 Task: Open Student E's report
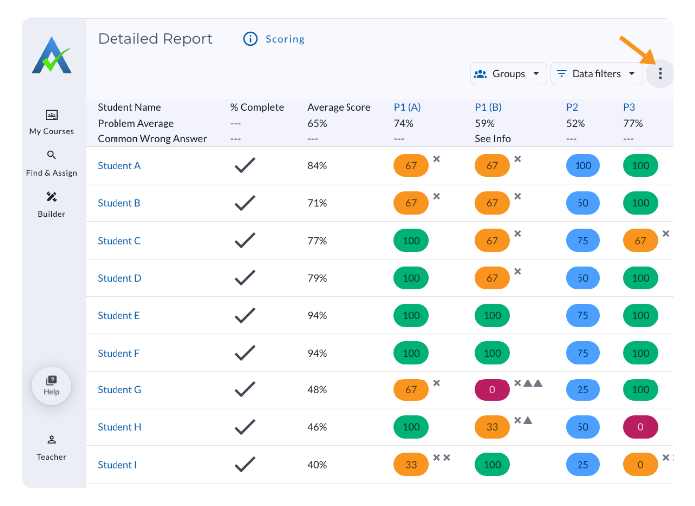pyautogui.click(x=118, y=316)
